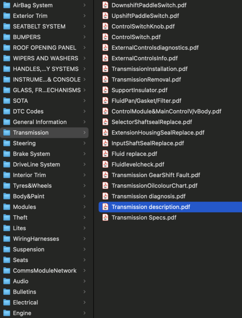This screenshot has width=242, height=318.
Task: Click the Engine folder icon
Action: click(7, 313)
